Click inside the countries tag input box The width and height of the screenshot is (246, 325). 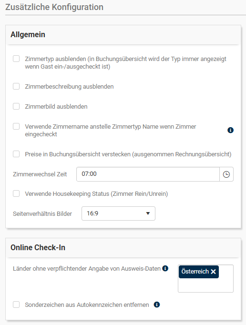tap(205, 284)
